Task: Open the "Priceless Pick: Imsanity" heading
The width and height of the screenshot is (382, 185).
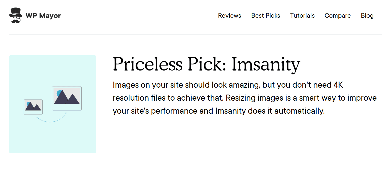Action: [206, 64]
